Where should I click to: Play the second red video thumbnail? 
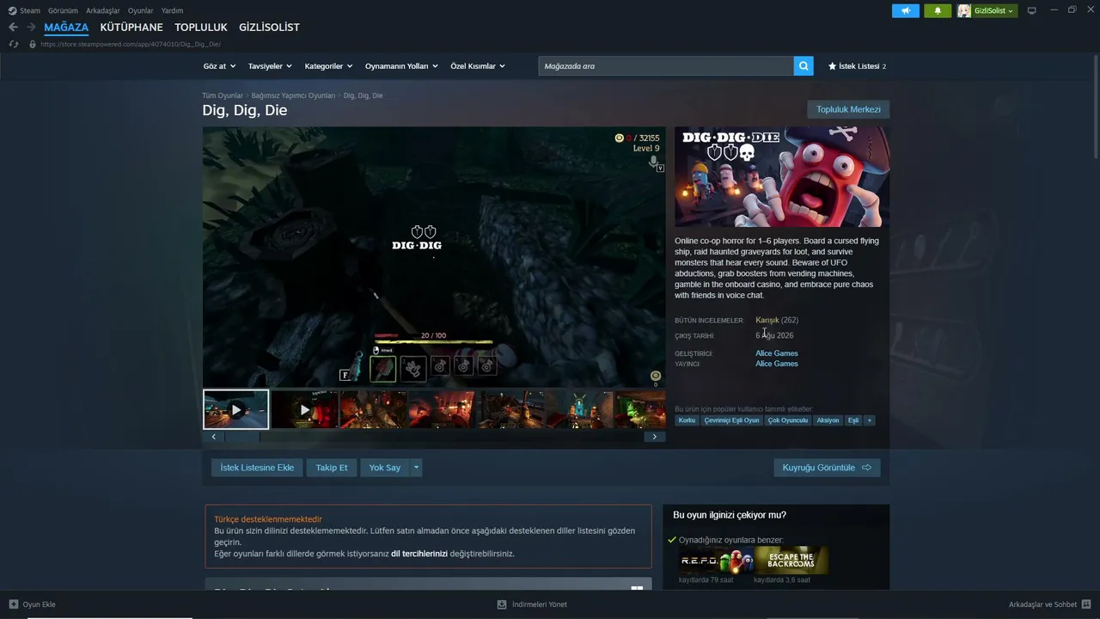coord(305,409)
